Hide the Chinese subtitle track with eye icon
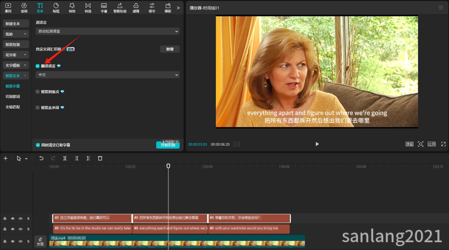Screen dimensions: 449x250 click(12, 219)
